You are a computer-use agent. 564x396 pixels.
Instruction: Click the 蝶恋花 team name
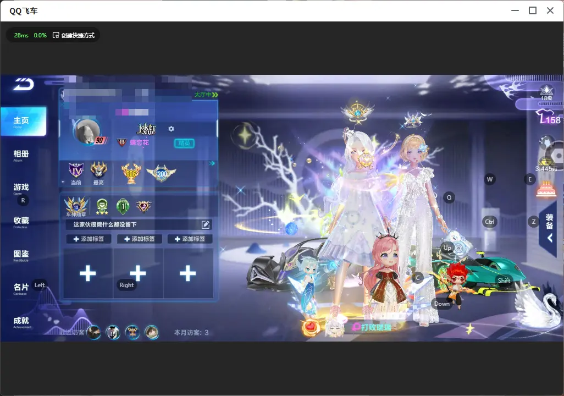coord(139,142)
